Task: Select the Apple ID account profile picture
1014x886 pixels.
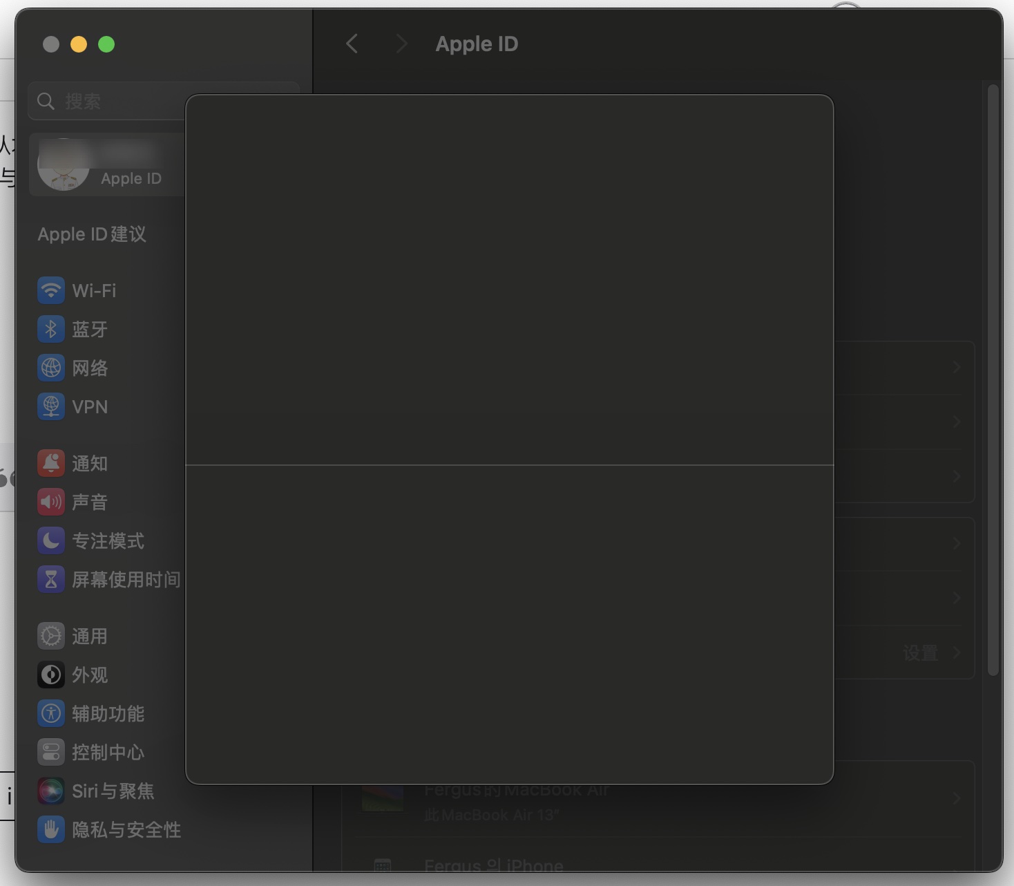Action: point(63,165)
